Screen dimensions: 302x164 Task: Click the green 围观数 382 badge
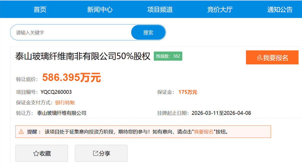168,56
